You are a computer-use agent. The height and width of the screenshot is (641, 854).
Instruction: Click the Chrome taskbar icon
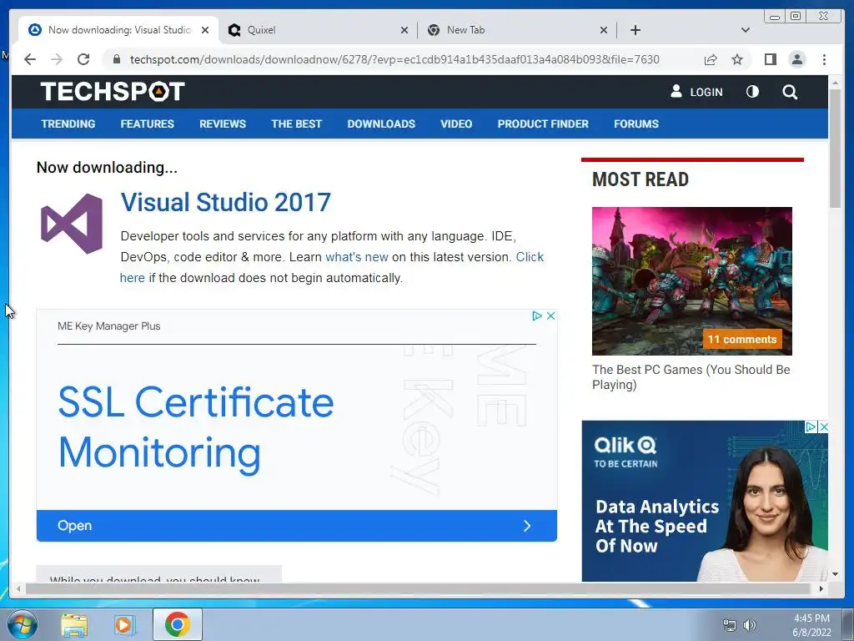pos(177,624)
